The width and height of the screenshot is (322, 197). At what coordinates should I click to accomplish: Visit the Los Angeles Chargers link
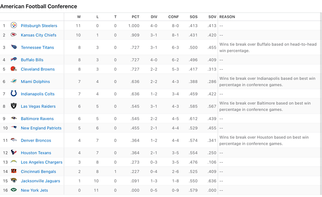click(41, 162)
